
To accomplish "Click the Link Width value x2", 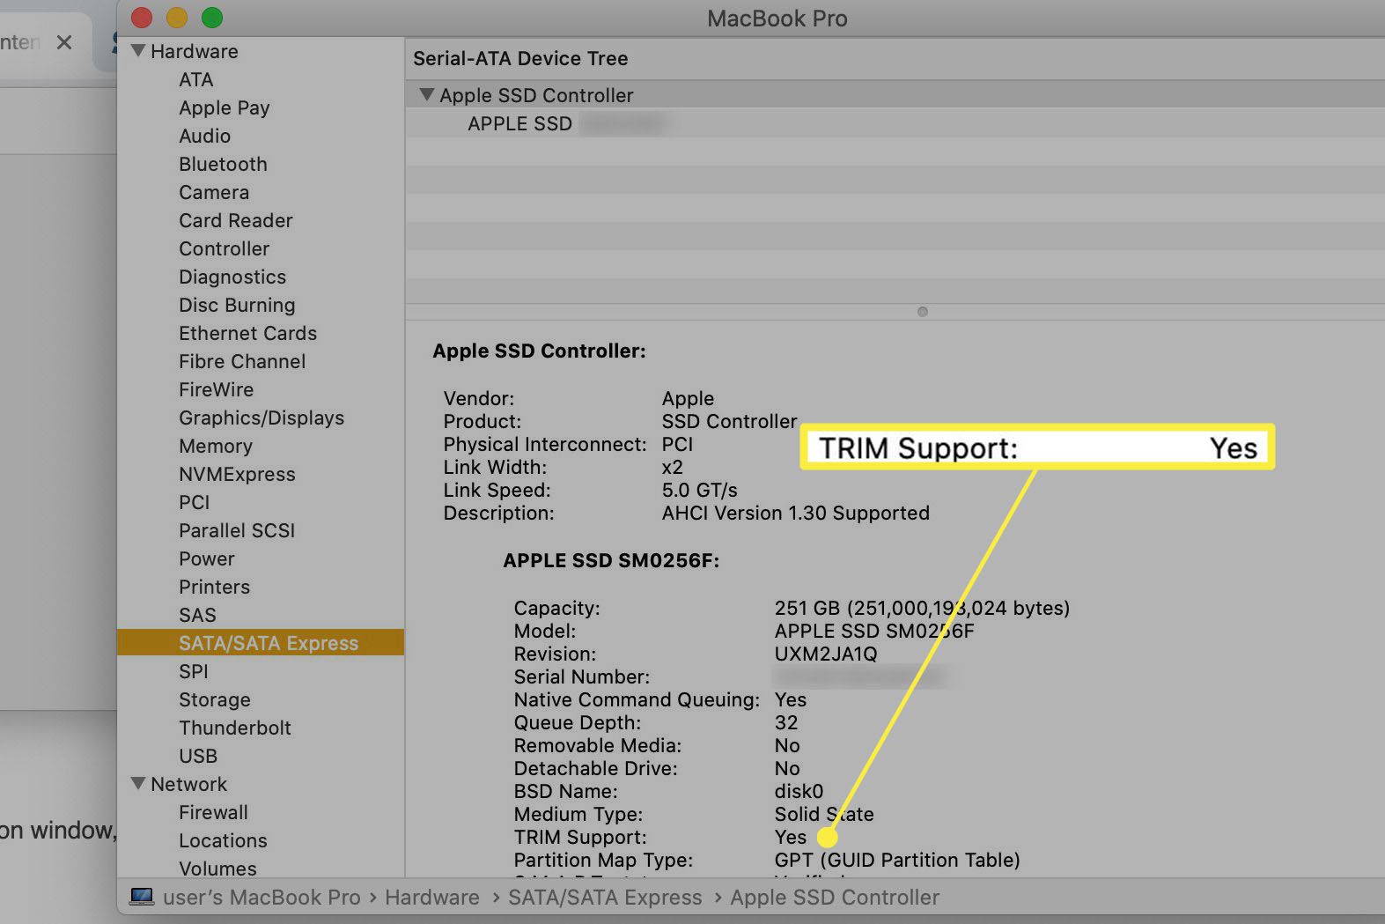I will pyautogui.click(x=673, y=467).
